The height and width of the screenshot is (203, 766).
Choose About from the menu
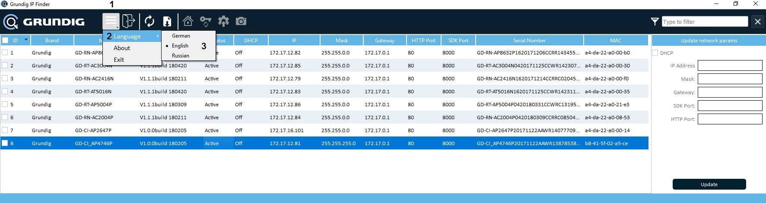tap(122, 48)
